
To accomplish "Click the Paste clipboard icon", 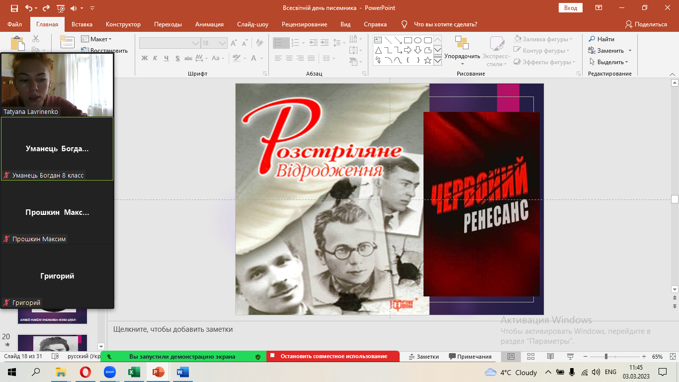I will (x=17, y=43).
